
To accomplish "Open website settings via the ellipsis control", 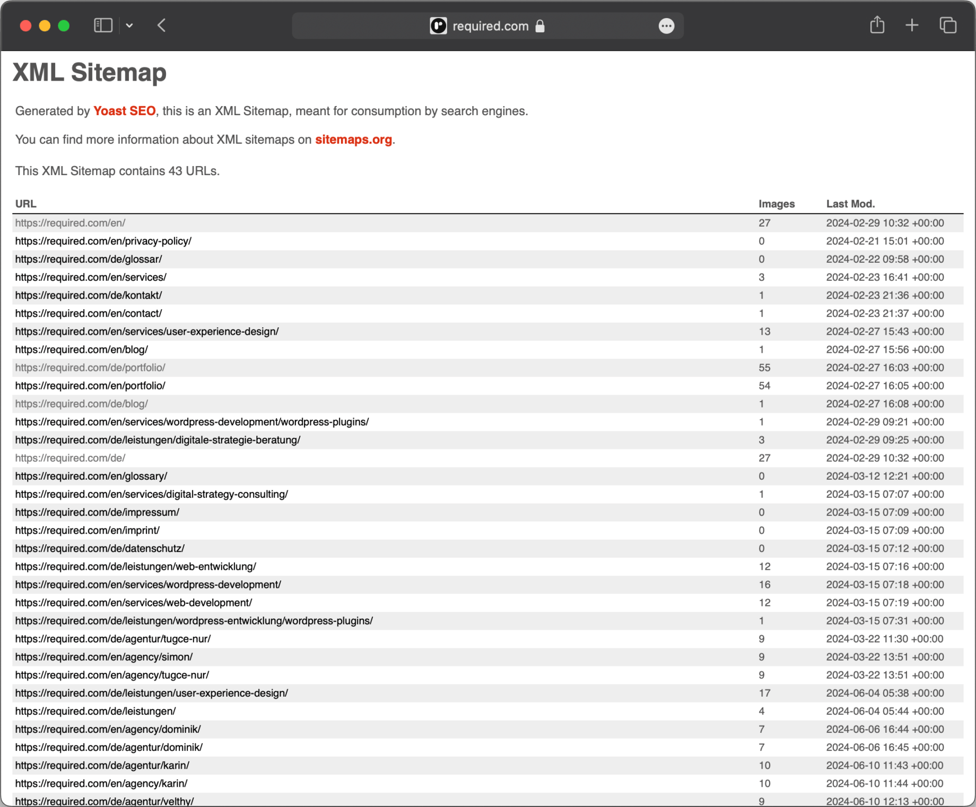I will (666, 25).
